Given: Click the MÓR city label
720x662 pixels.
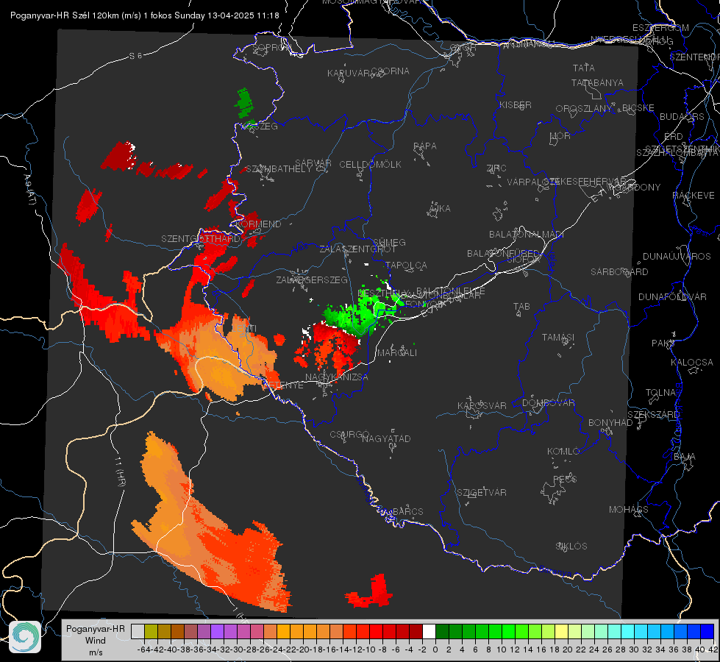Looking at the screenshot, I should pyautogui.click(x=560, y=135).
